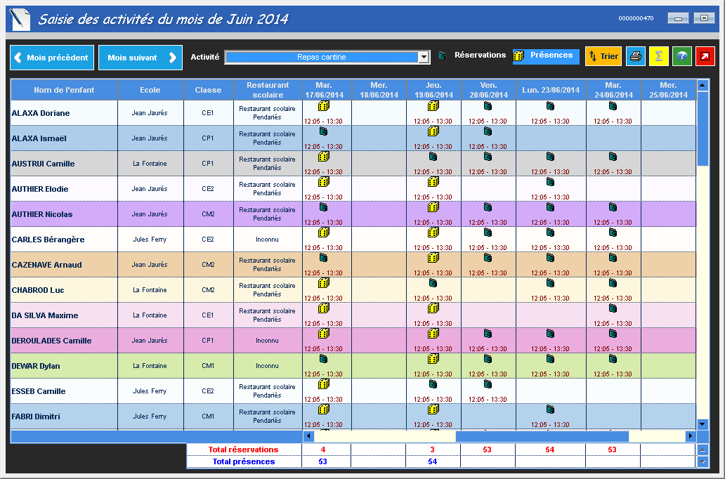Go to next month with 'Mois suivant'

pyautogui.click(x=141, y=58)
